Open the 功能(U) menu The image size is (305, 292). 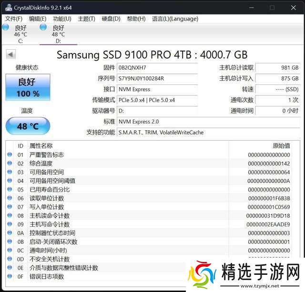[62, 19]
